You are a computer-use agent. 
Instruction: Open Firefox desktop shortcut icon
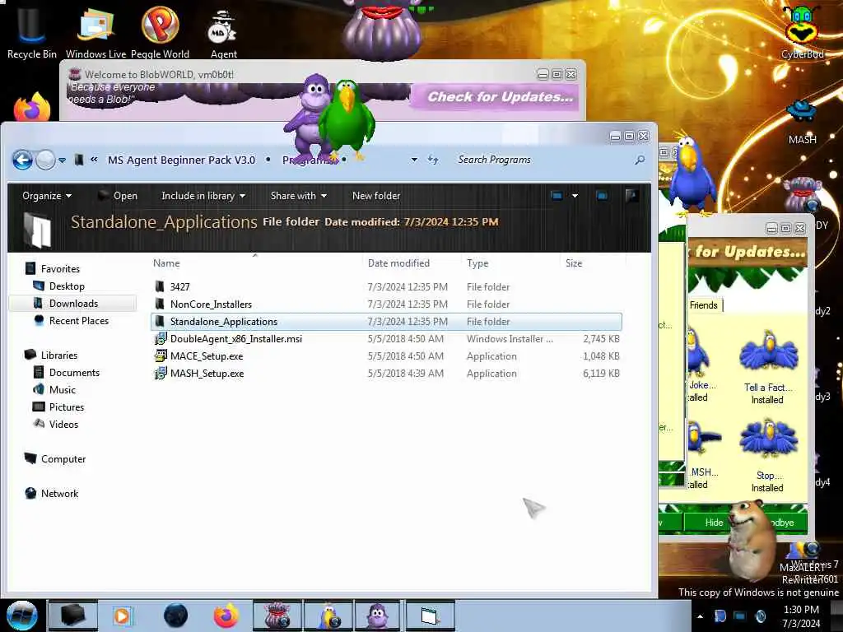pyautogui.click(x=32, y=106)
